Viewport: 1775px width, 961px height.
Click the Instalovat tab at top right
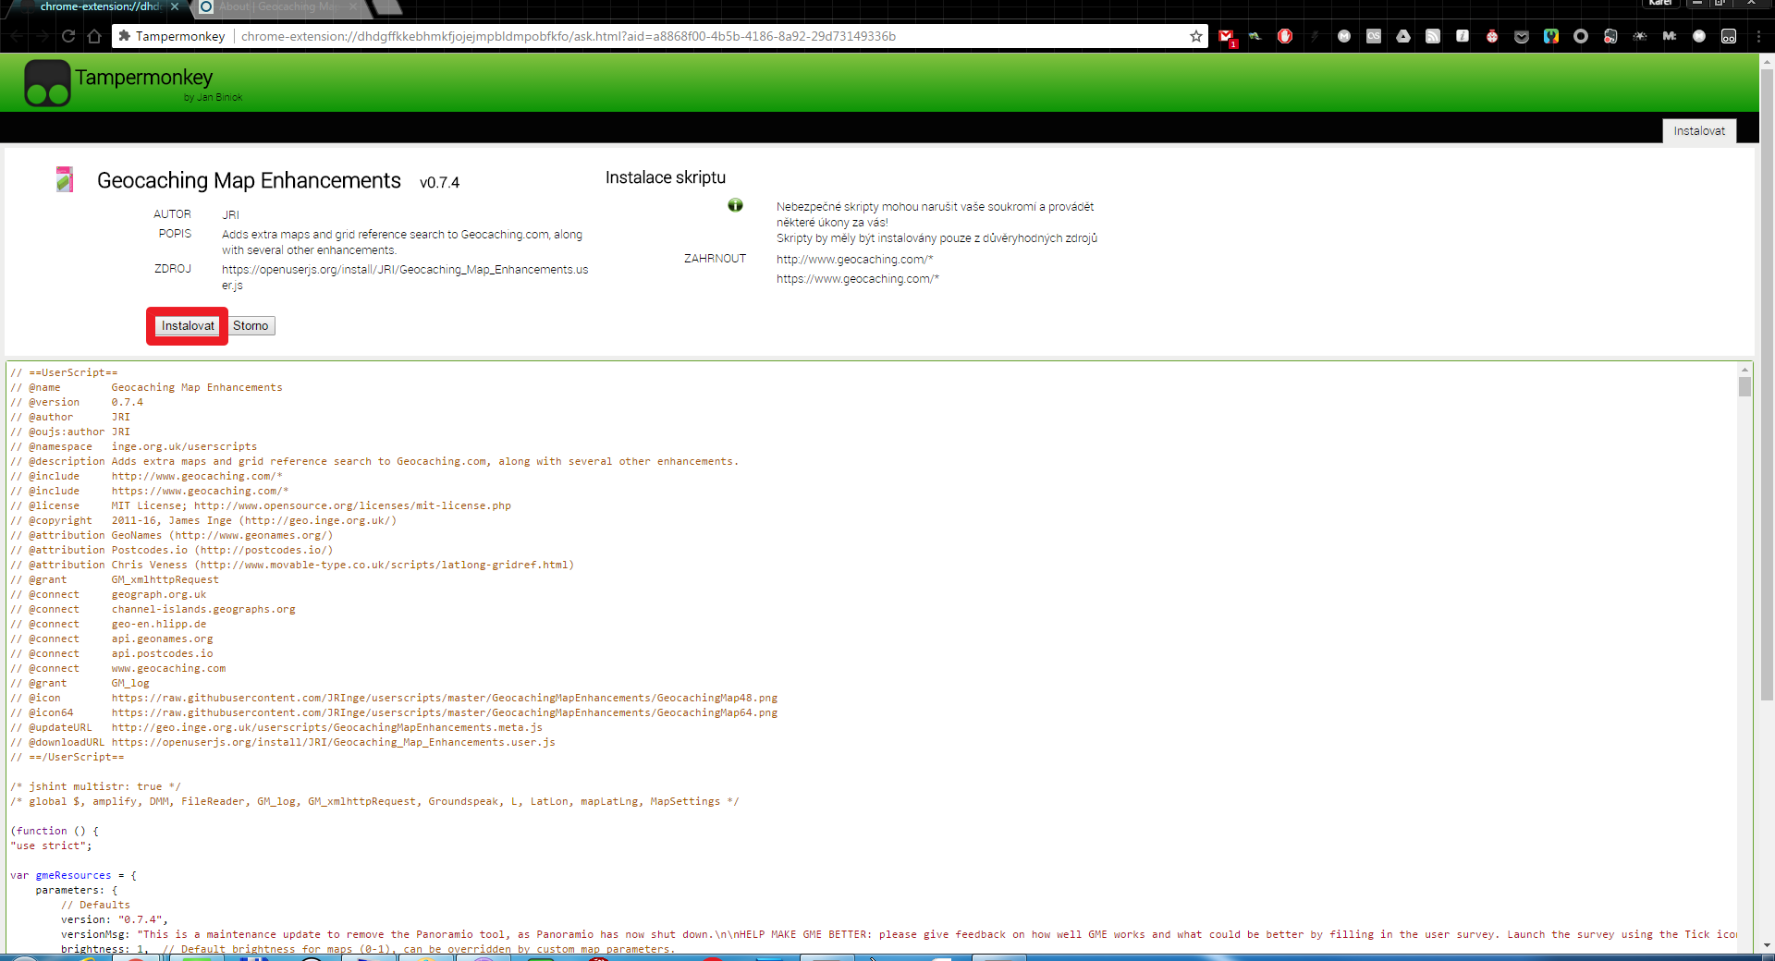click(1699, 131)
